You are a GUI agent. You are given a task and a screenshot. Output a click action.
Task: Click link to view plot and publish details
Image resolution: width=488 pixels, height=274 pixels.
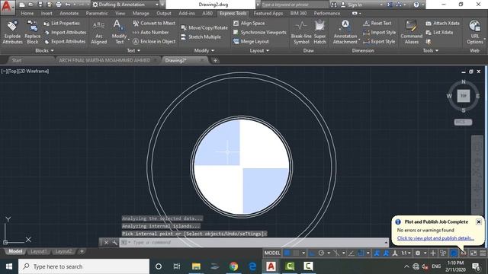point(435,238)
